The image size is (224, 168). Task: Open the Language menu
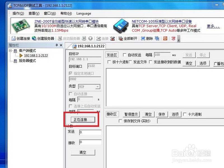click(84, 13)
